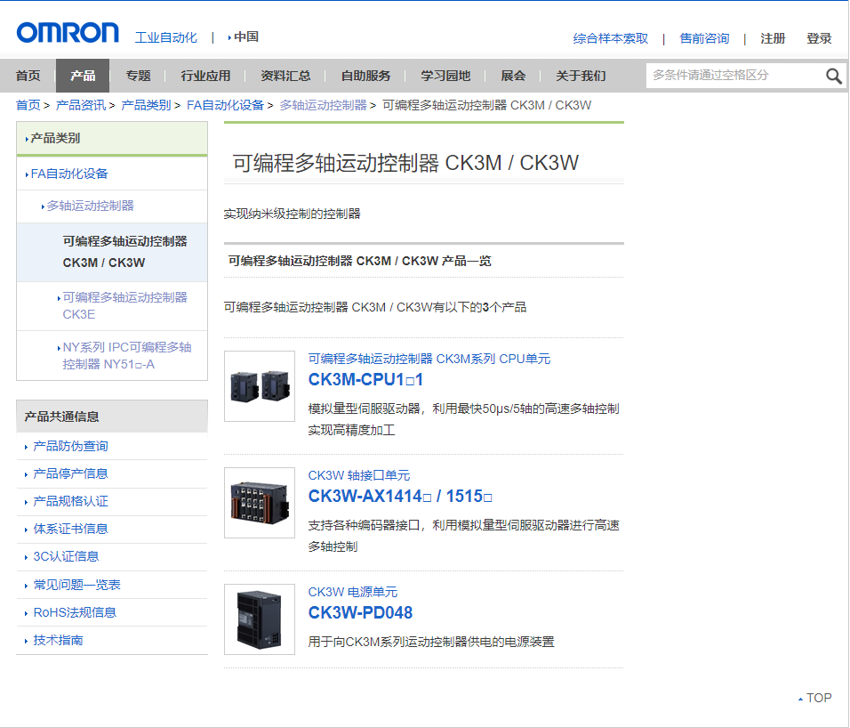Click the 登录 login link
The width and height of the screenshot is (850, 728).
pos(819,39)
